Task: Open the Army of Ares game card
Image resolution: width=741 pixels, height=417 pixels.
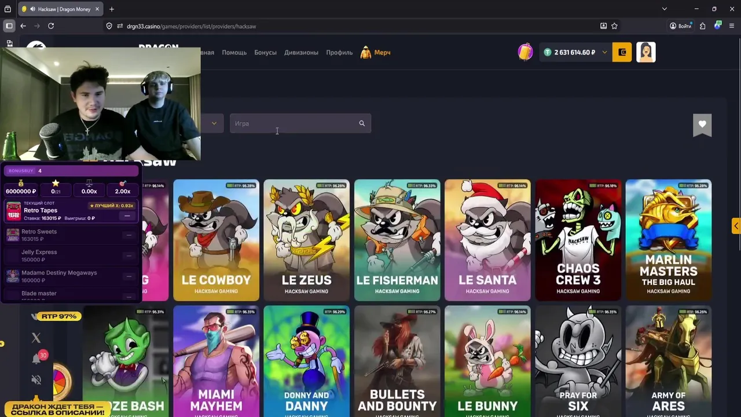Action: [x=669, y=361]
